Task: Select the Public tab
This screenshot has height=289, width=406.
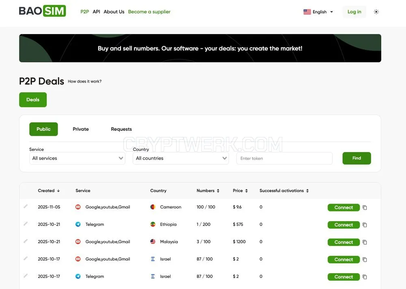Action: coord(43,129)
